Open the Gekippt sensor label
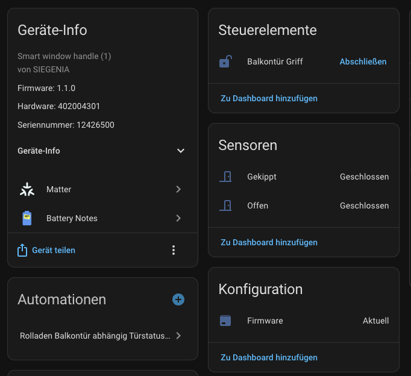 click(262, 177)
